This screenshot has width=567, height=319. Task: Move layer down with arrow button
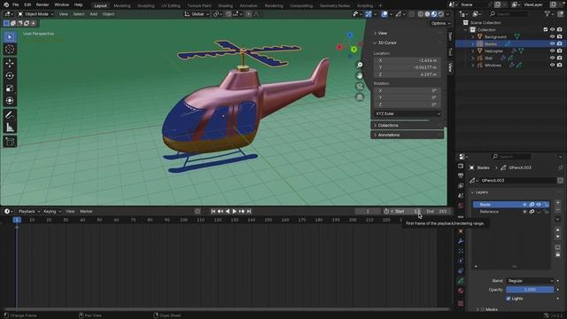557,237
